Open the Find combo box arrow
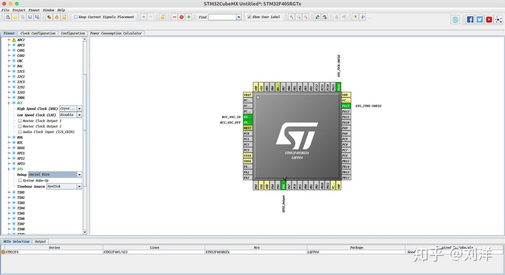The height and width of the screenshot is (275, 505). point(239,17)
